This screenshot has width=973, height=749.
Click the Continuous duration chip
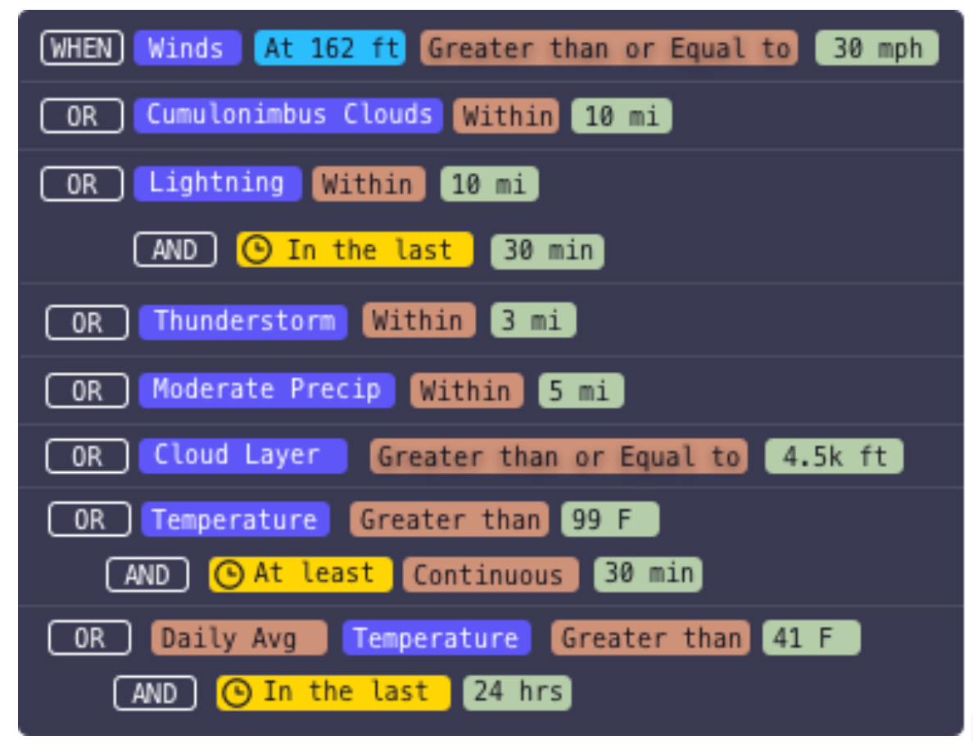pyautogui.click(x=490, y=574)
